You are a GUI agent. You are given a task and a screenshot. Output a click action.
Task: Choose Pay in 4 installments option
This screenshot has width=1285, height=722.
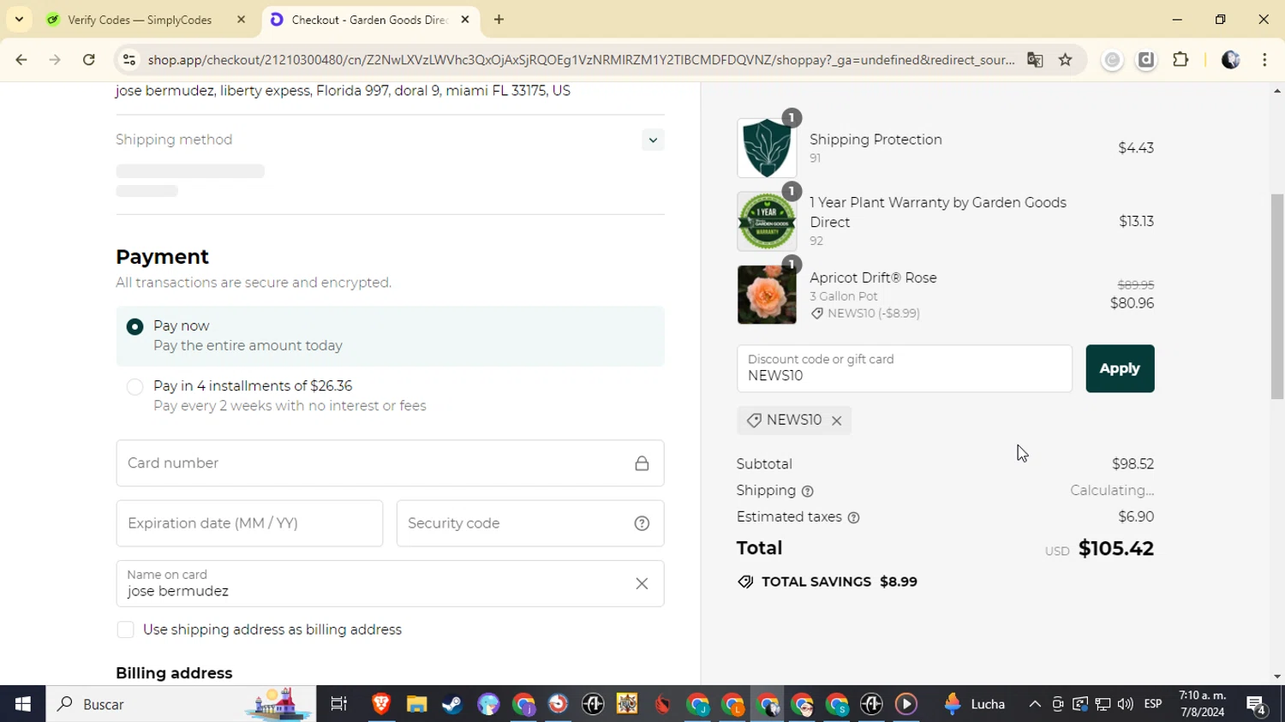coord(134,387)
